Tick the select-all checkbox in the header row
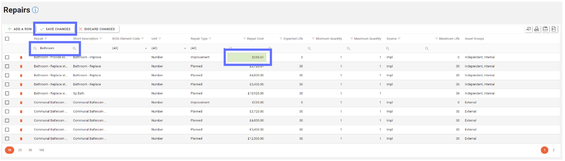 pos(7,39)
